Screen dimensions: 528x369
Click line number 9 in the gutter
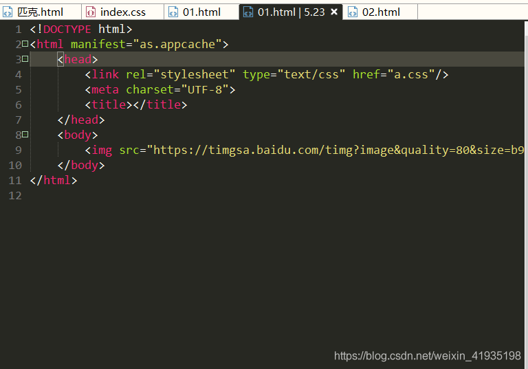pos(18,150)
